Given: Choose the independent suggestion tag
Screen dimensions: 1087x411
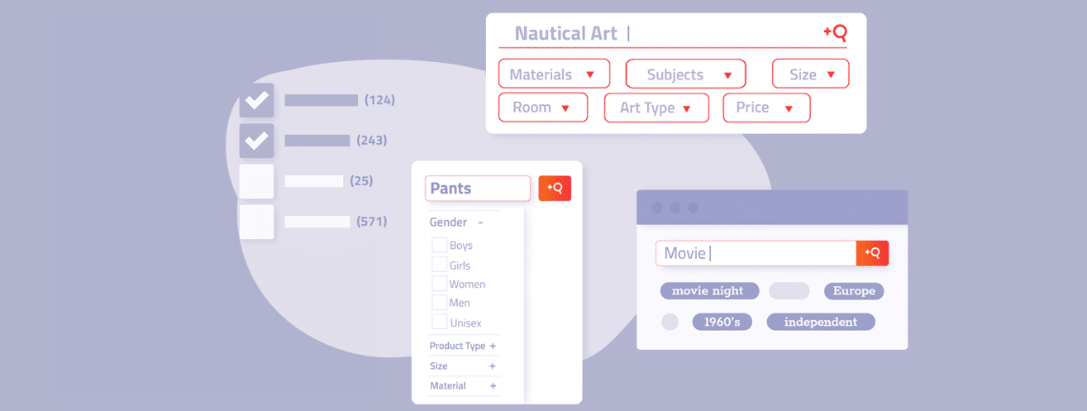Looking at the screenshot, I should click(821, 322).
